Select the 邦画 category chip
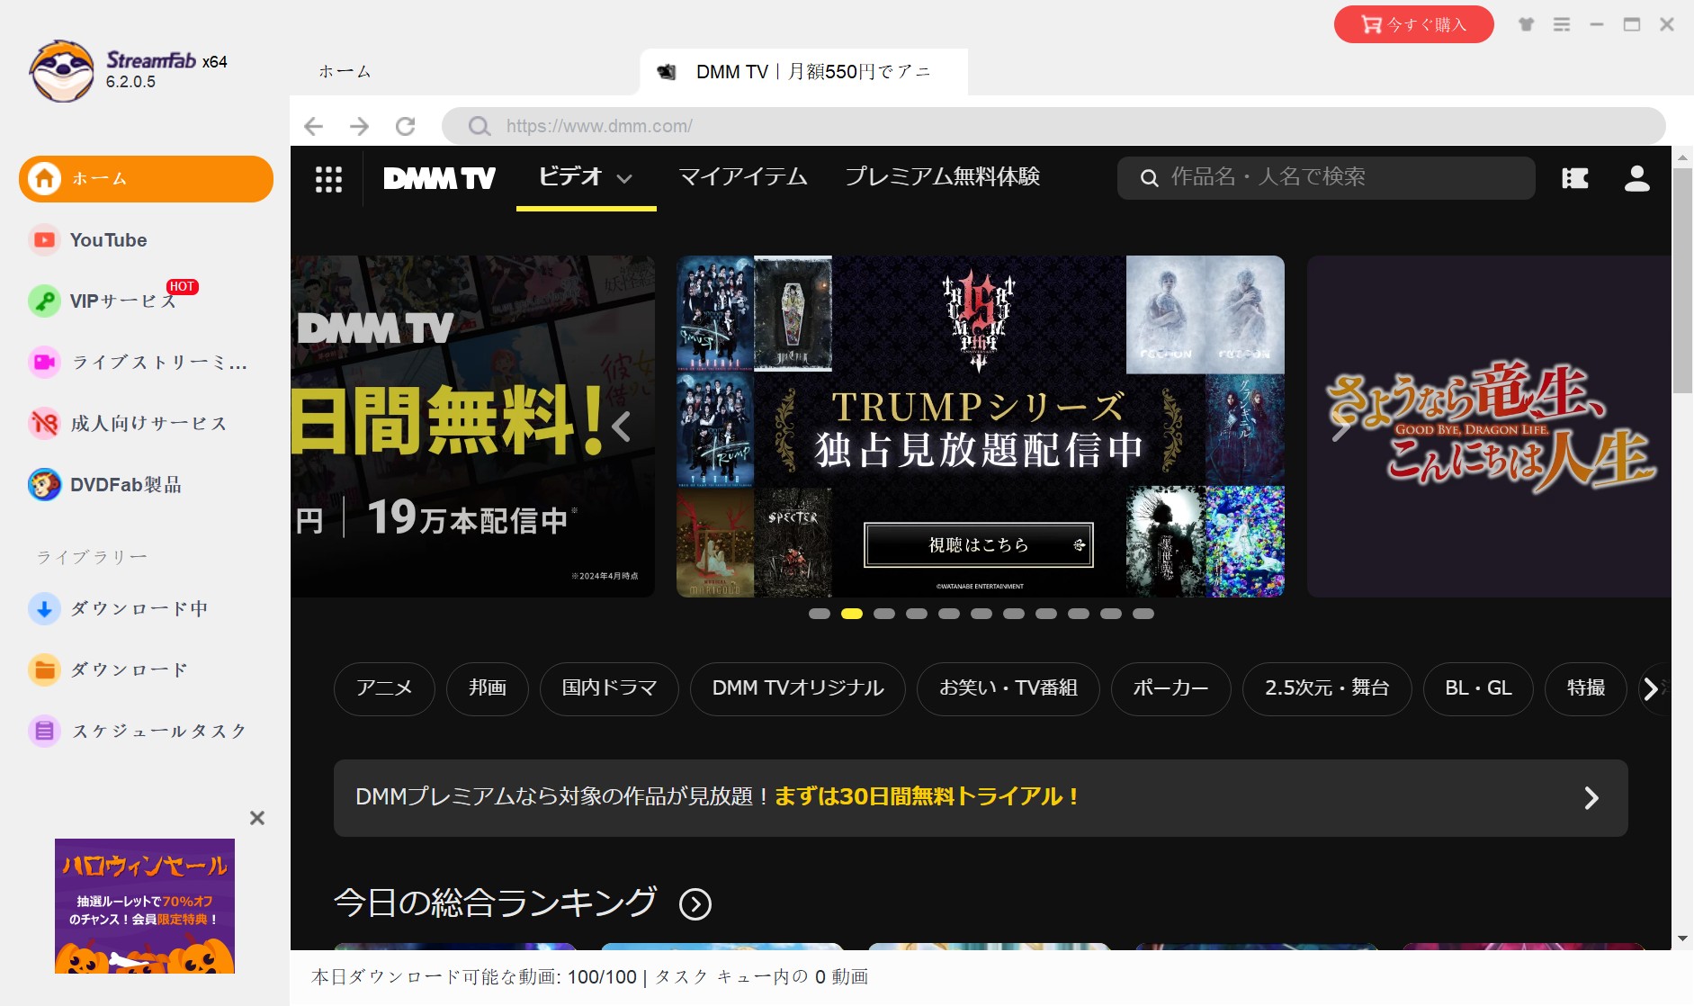1694x1006 pixels. (488, 689)
